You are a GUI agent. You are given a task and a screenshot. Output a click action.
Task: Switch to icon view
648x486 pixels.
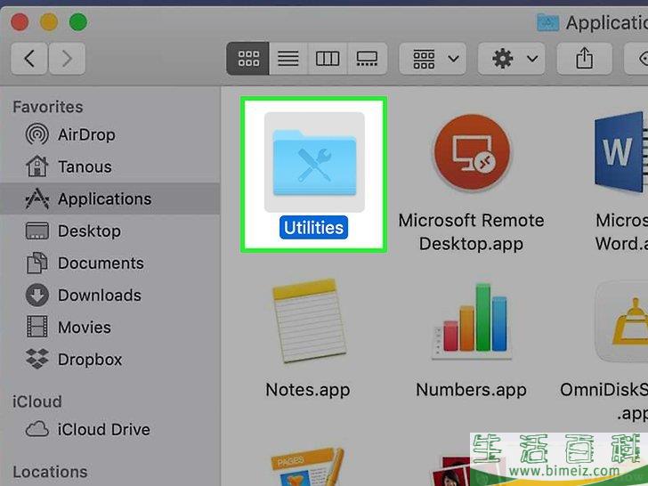pyautogui.click(x=248, y=59)
